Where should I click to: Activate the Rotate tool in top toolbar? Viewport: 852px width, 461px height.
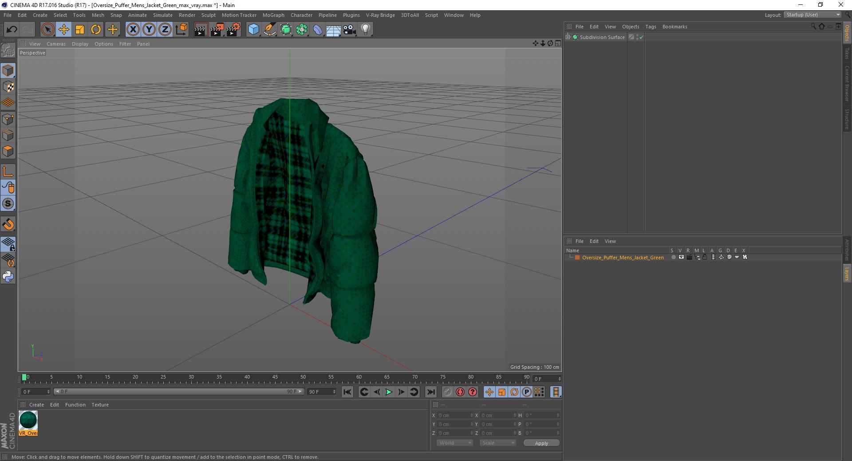(96, 29)
